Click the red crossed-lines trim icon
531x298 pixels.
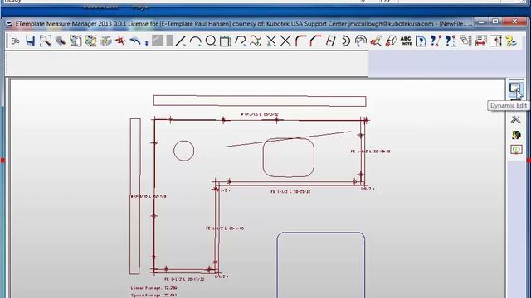pyautogui.click(x=120, y=41)
